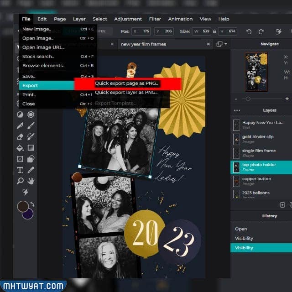Open the Layer menu
Screen dimensions: 292x292
click(79, 19)
